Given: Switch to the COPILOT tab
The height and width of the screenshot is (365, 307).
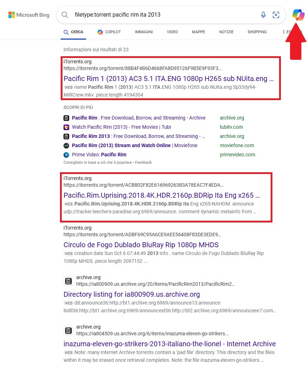Looking at the screenshot, I should pos(109,32).
